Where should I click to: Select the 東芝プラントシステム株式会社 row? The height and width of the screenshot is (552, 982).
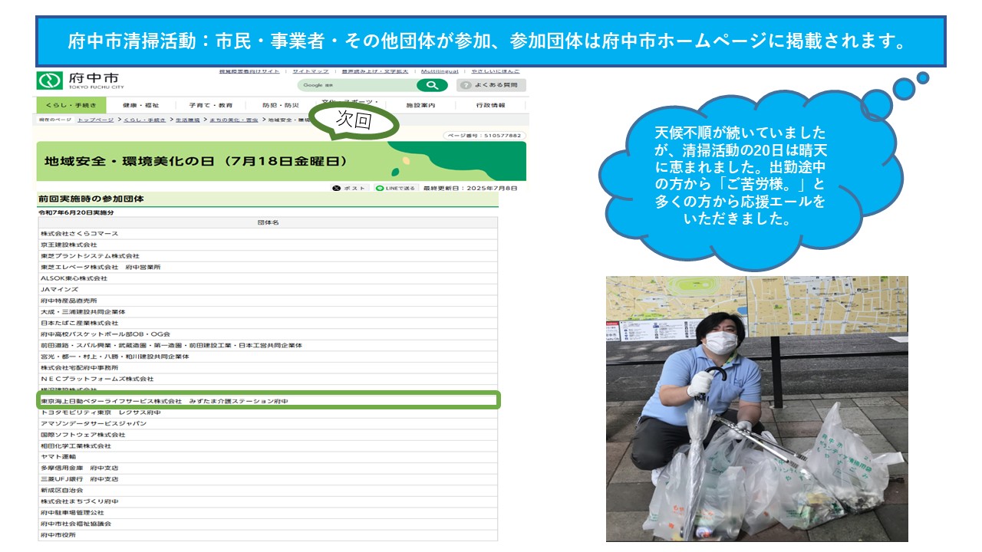coord(269,255)
